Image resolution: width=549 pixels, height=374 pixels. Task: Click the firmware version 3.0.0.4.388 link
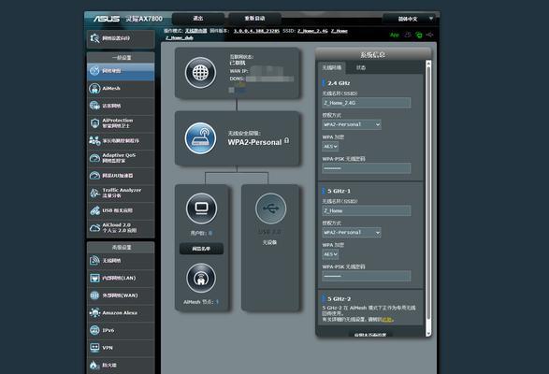click(x=256, y=31)
